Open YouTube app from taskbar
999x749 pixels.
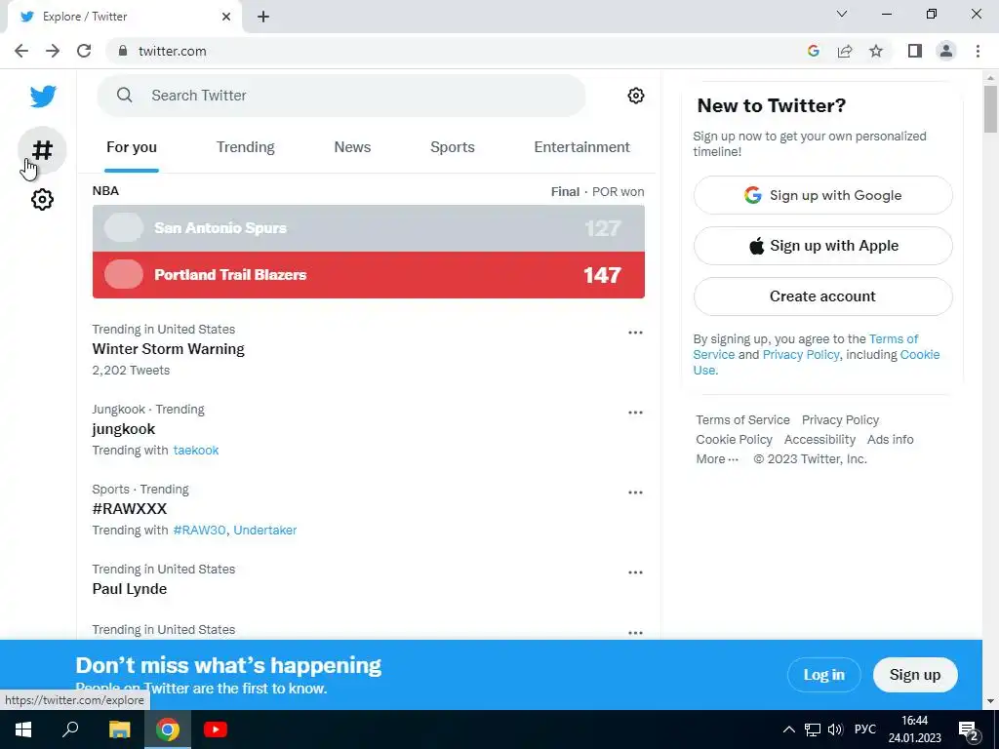point(216,729)
